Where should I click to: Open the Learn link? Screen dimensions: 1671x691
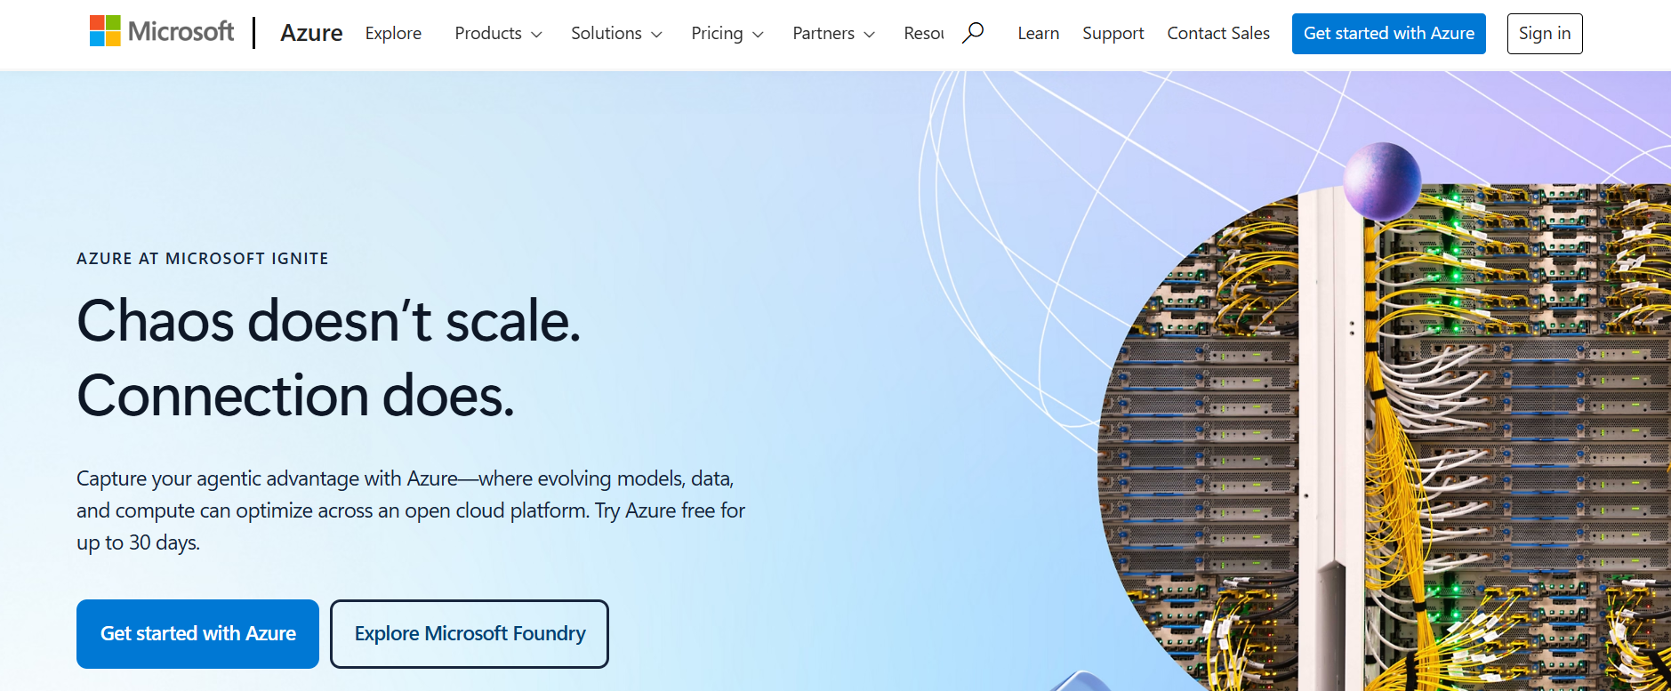click(x=1038, y=33)
